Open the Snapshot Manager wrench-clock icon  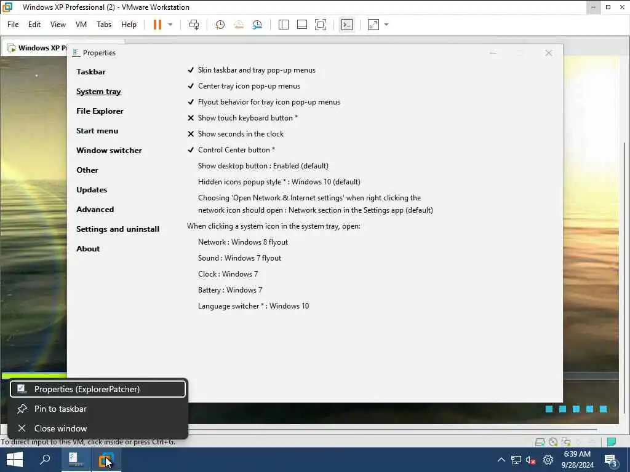point(257,25)
